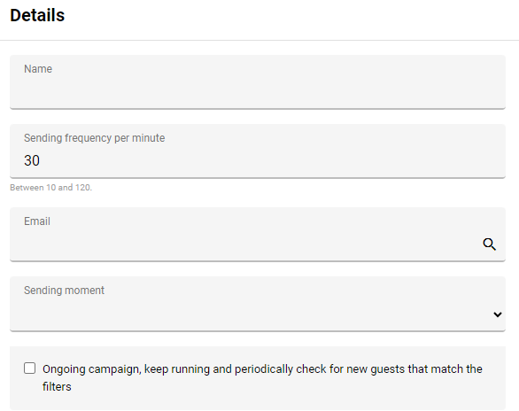Click the empty area of the Email box
Viewport: 519px width, 411px height.
pyautogui.click(x=245, y=244)
